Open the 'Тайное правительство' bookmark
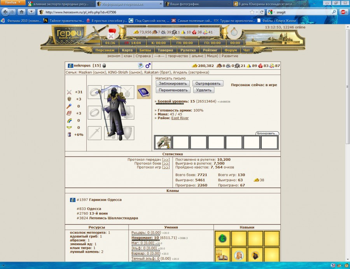Screen dimensions: 350x269 64,21
